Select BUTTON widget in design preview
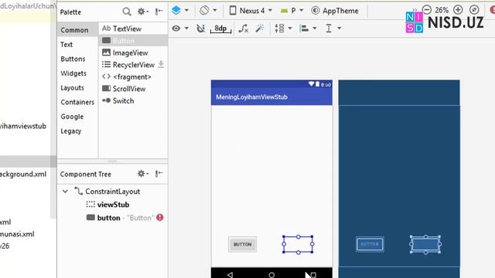Viewport: 495px width, 278px height. coord(242,244)
